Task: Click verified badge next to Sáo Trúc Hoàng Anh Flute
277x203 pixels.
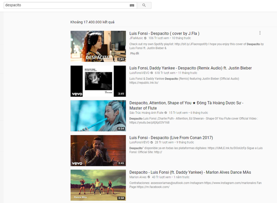Action: tap(165, 113)
